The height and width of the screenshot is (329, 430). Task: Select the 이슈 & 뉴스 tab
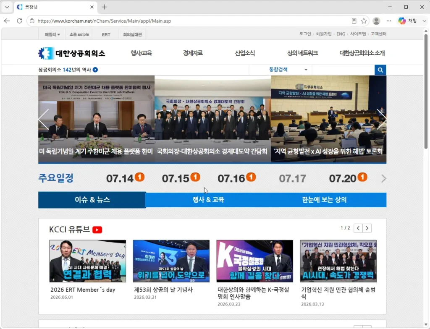(92, 200)
